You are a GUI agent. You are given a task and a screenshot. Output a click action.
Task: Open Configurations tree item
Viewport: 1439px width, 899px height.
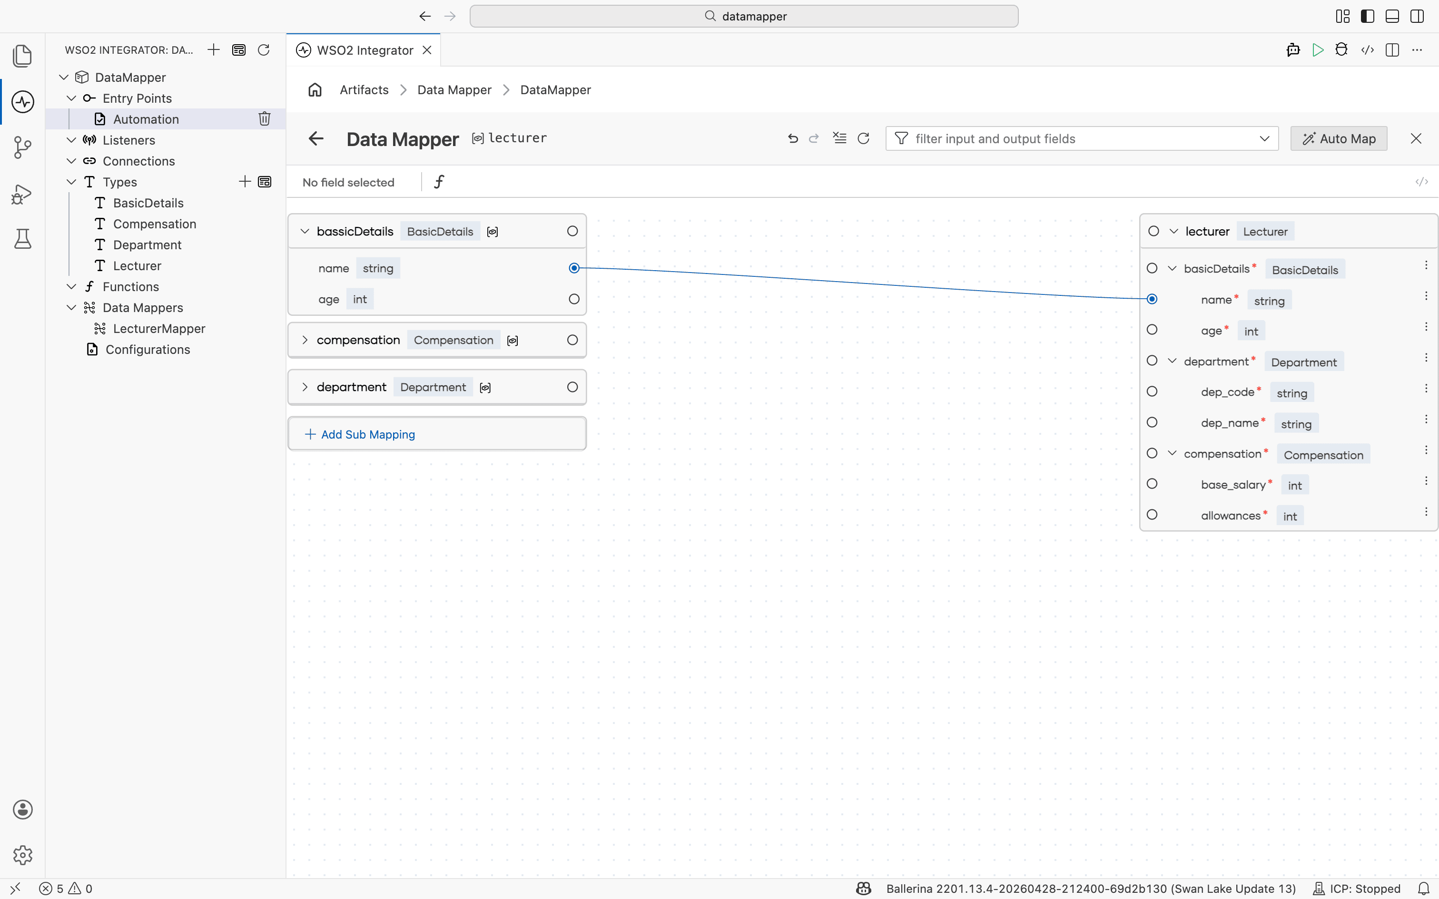coord(148,350)
